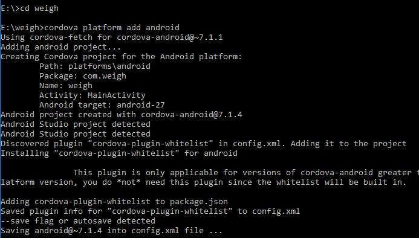Viewport: 419px width, 238px height.
Task: Click the "Name: weigh" line
Action: (x=66, y=86)
